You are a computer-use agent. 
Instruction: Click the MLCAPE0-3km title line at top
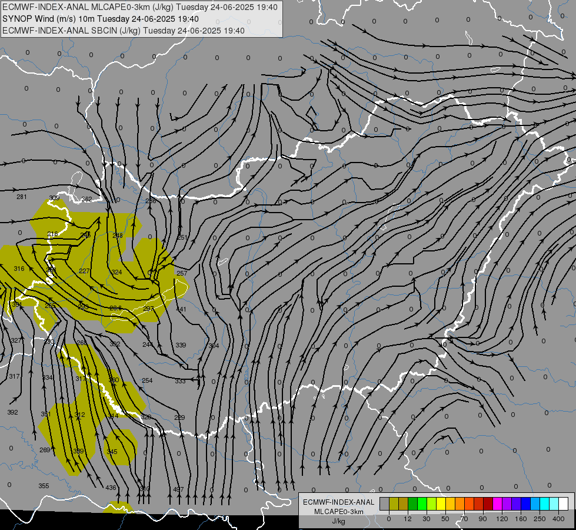140,7
